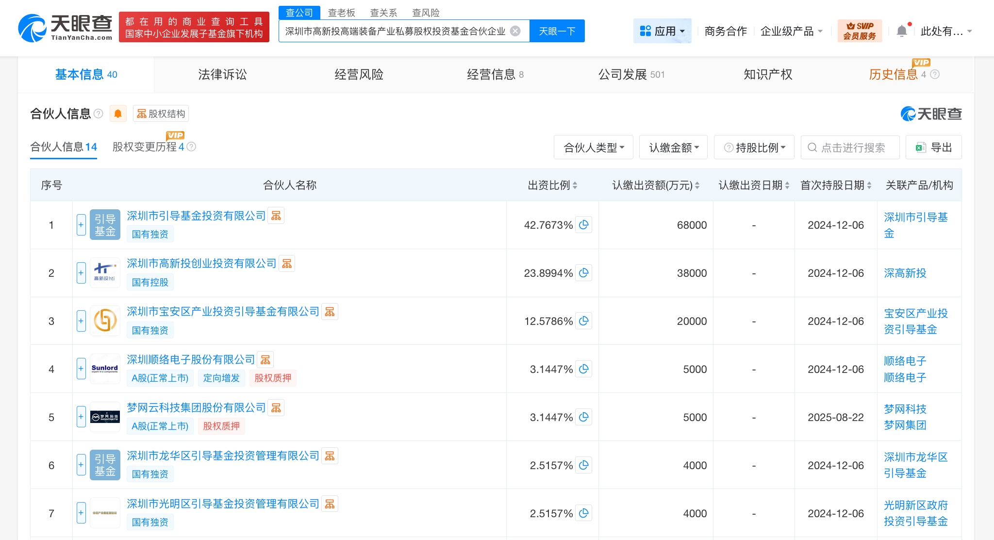The height and width of the screenshot is (540, 994).
Task: Click equity structure icon next to 深圳市高新投创业投资有限公司
Action: coord(287,264)
